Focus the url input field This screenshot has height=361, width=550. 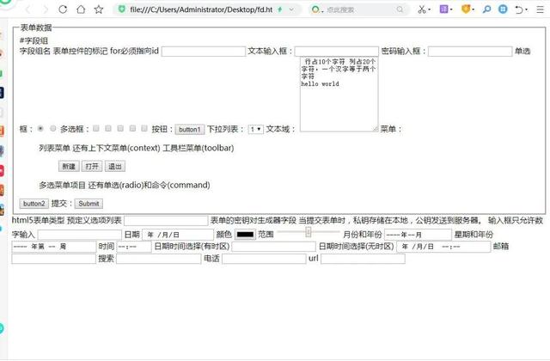click(363, 259)
